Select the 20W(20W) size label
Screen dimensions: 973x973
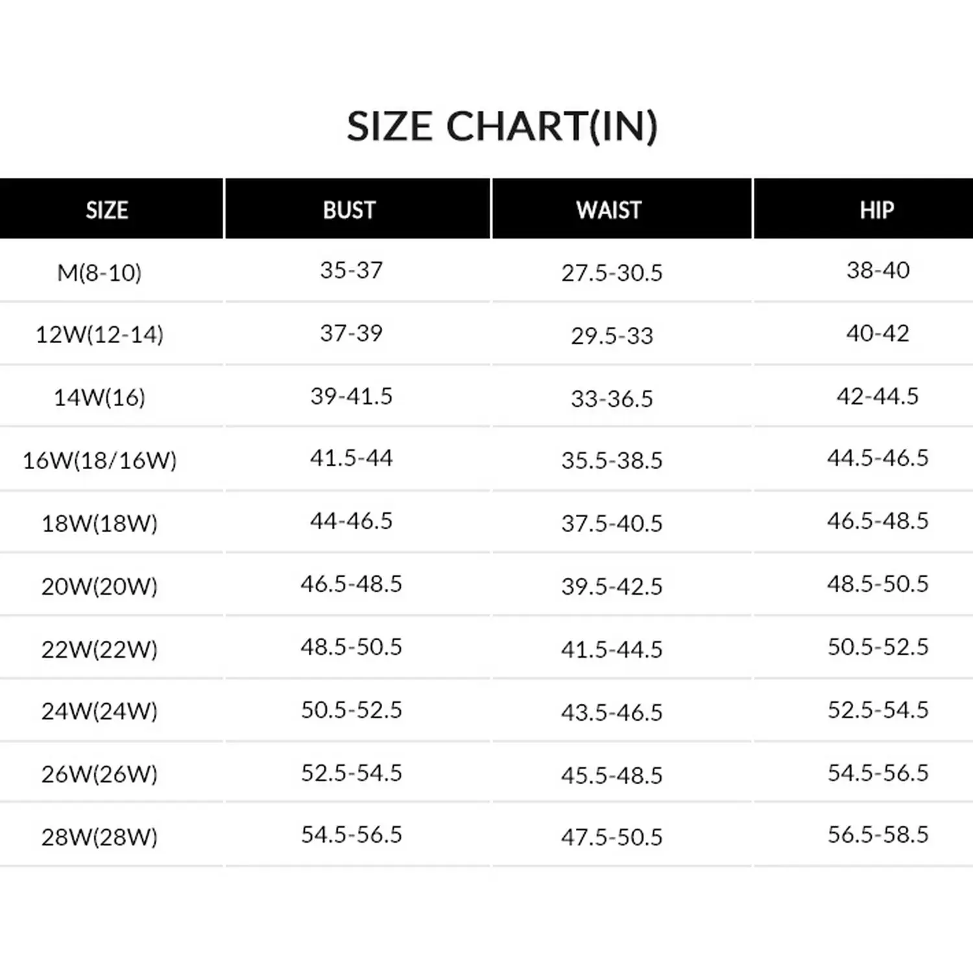pos(99,586)
